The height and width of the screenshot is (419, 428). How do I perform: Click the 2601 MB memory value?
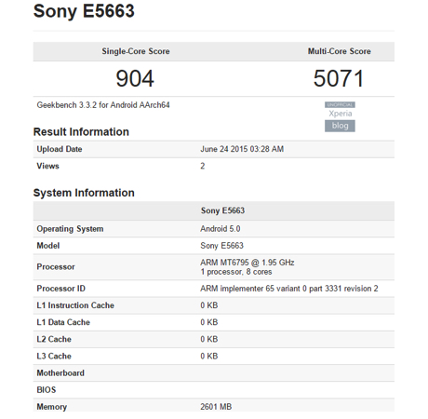click(216, 407)
